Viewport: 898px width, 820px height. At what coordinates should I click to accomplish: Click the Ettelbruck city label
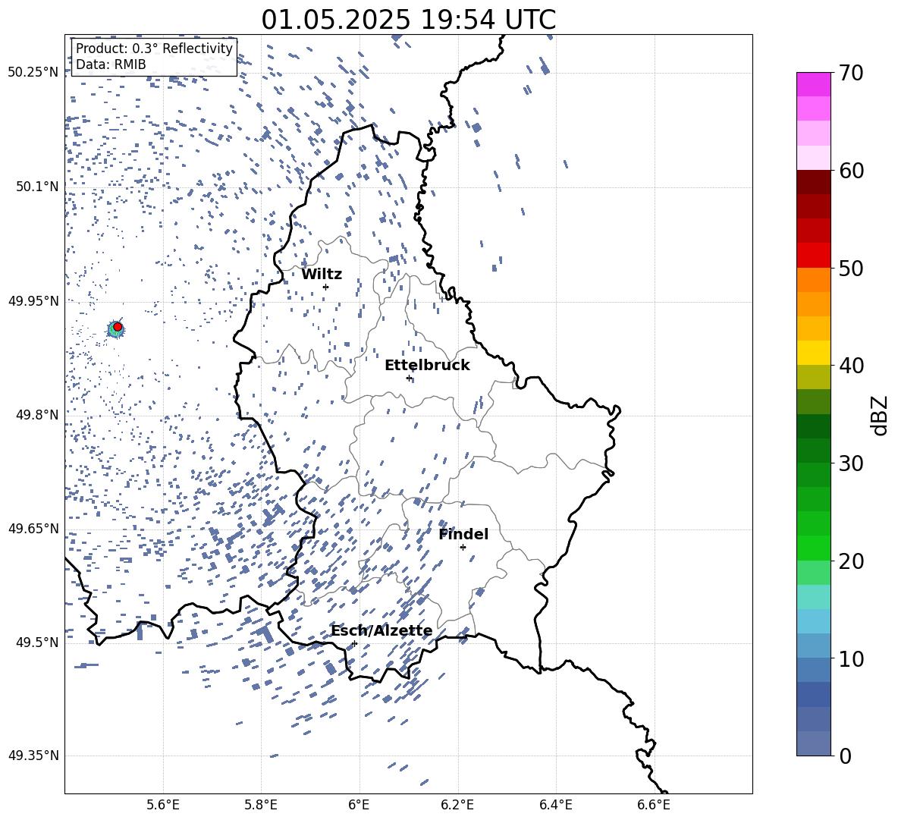[x=427, y=366]
